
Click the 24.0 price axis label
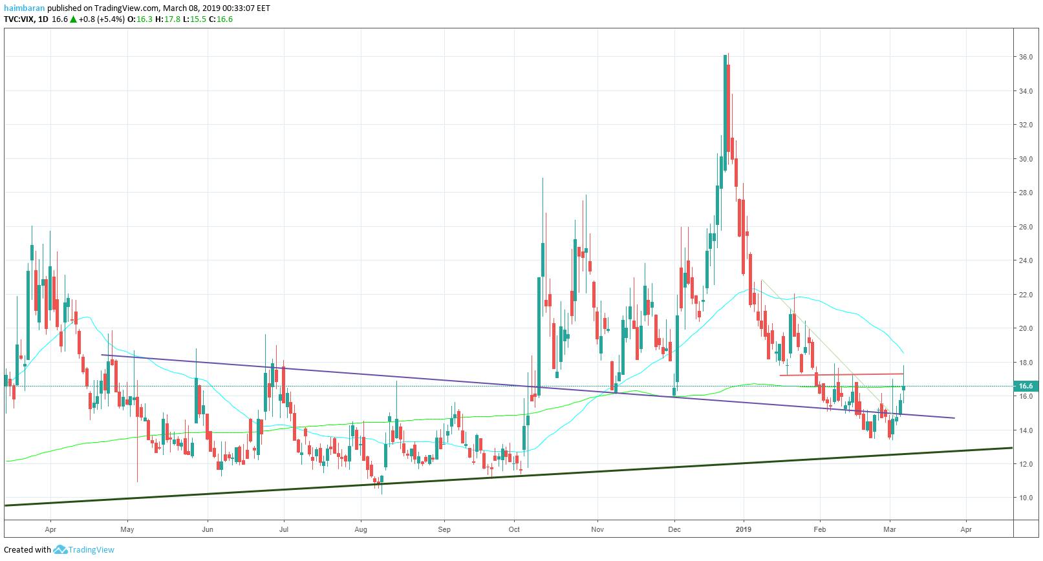coord(1026,260)
